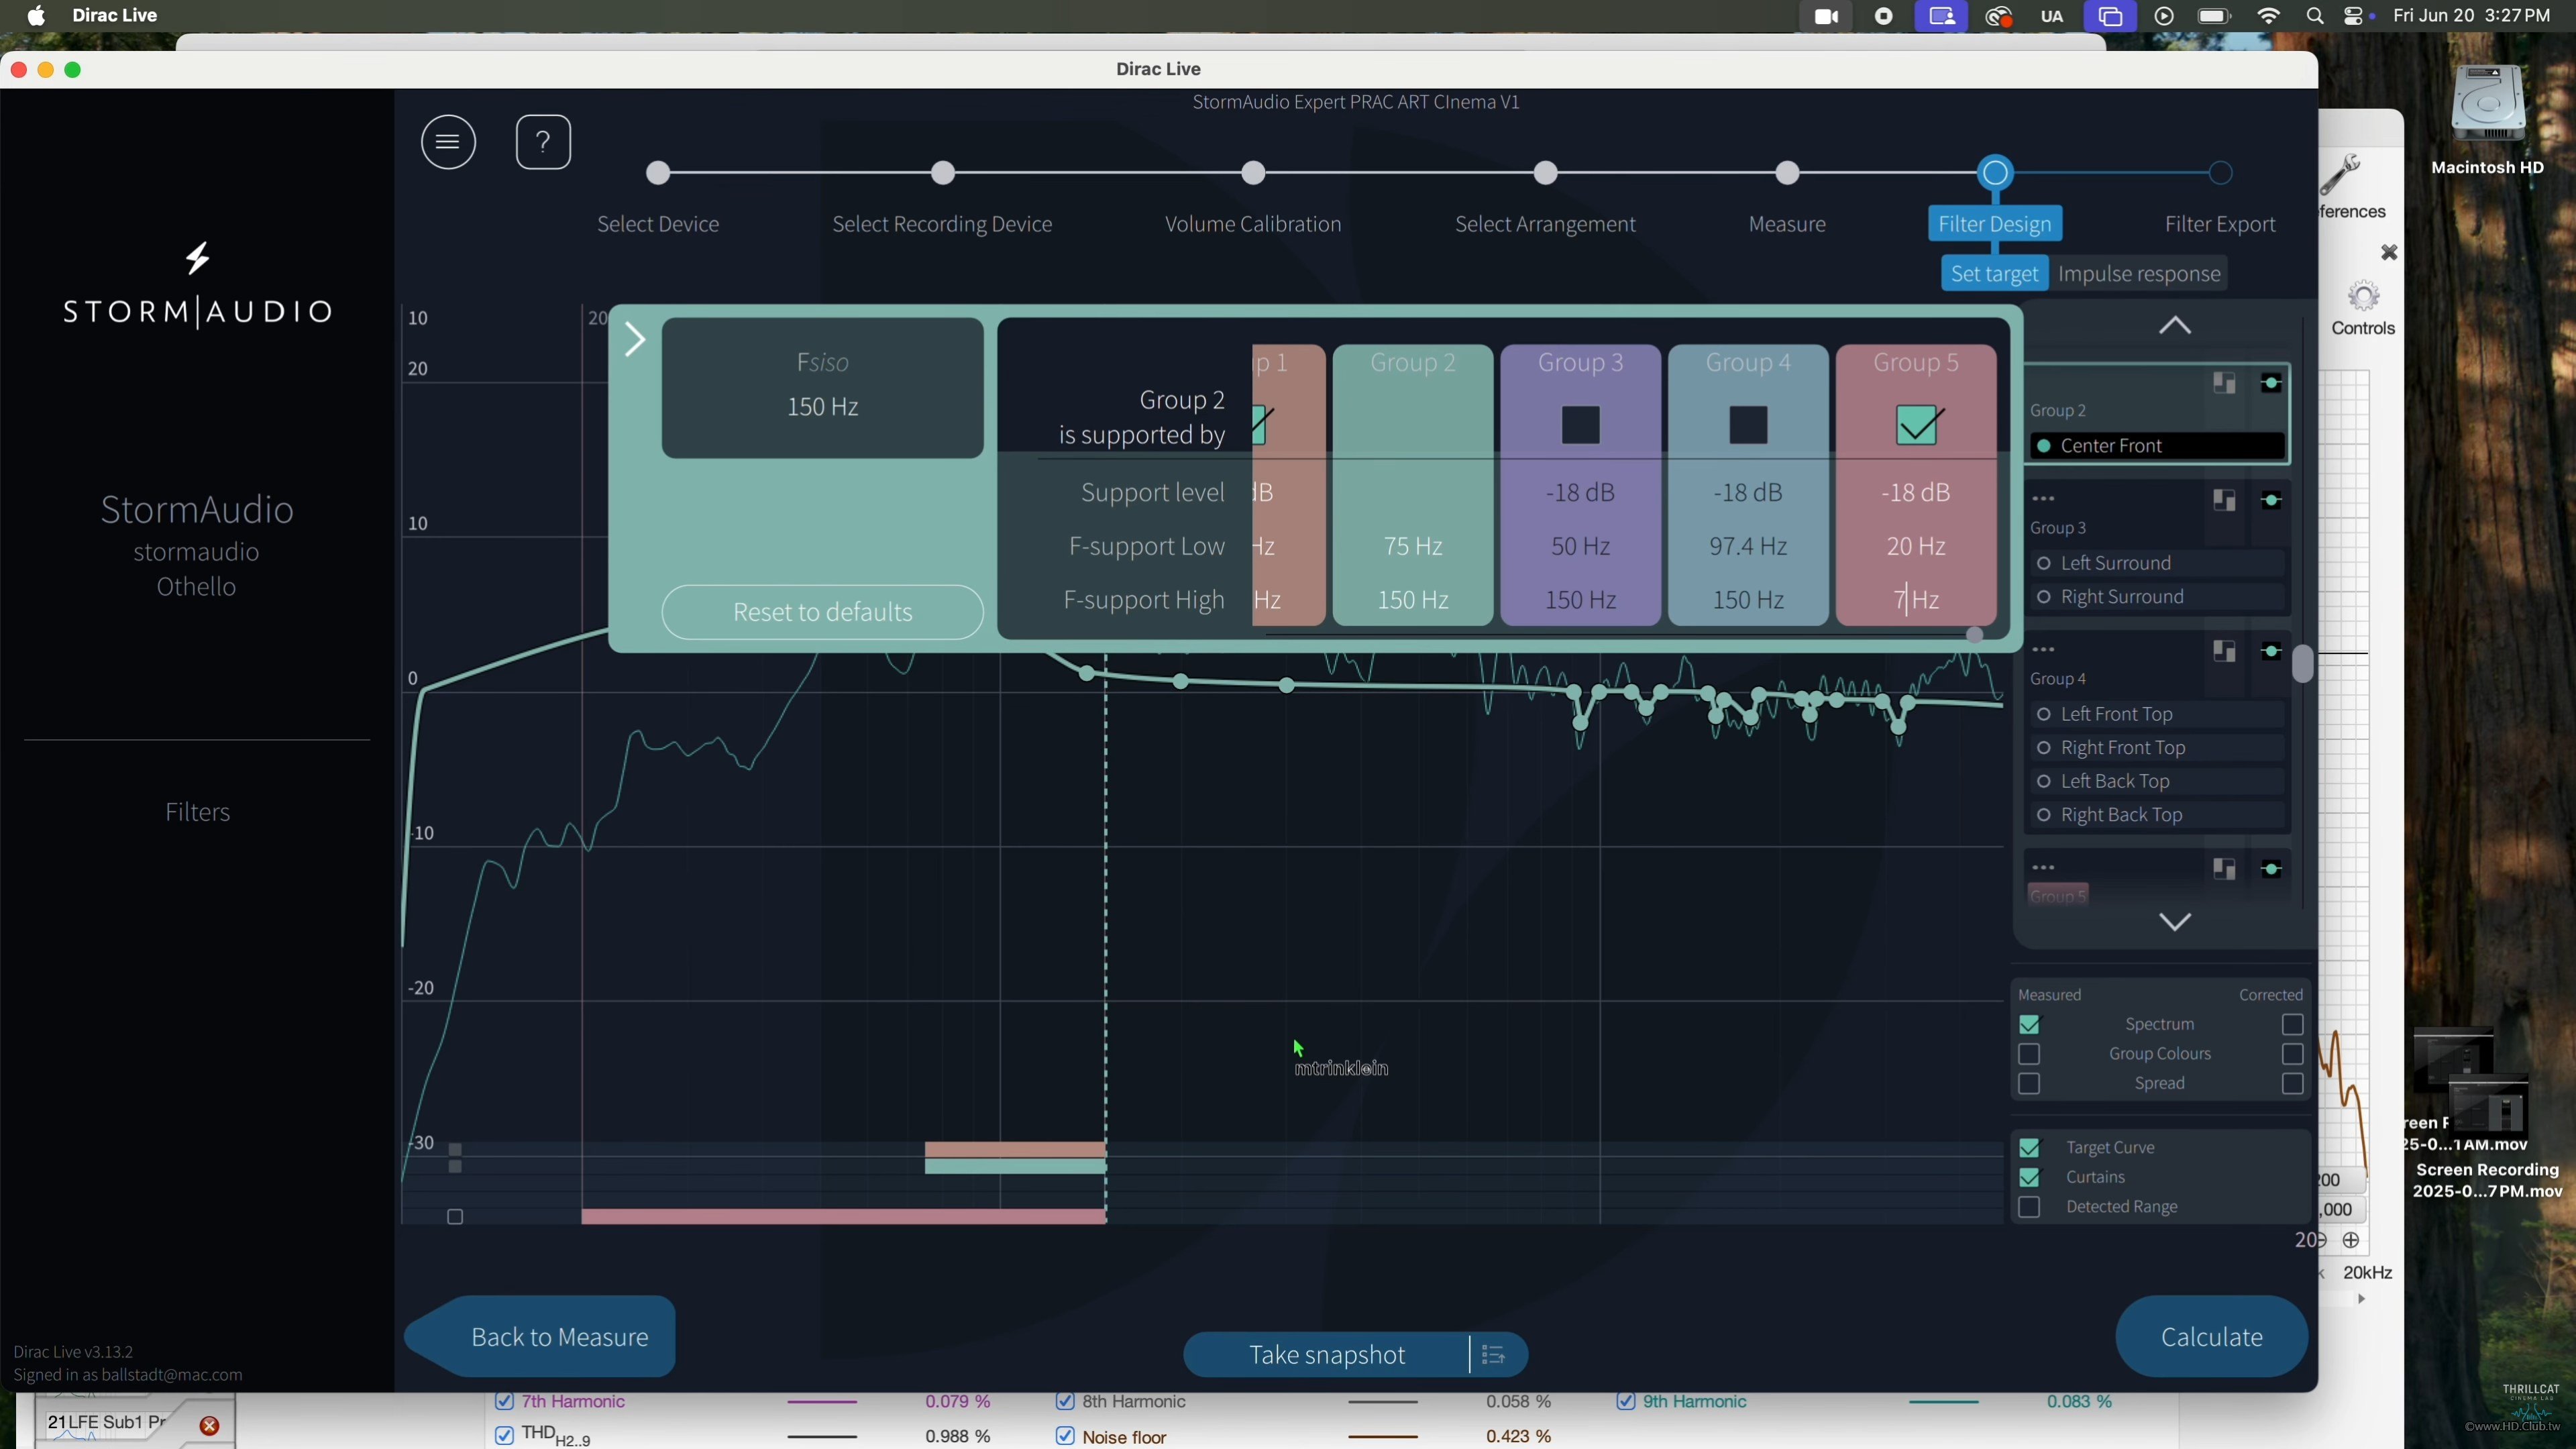The height and width of the screenshot is (1449, 2576).
Task: Click Group 4 grouping squares icon
Action: [x=2224, y=652]
